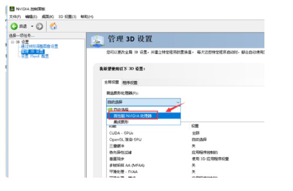
Task: Go to the Home icon in toolbar
Action: point(54,26)
